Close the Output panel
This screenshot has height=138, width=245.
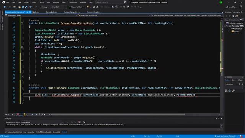[x=221, y=118]
